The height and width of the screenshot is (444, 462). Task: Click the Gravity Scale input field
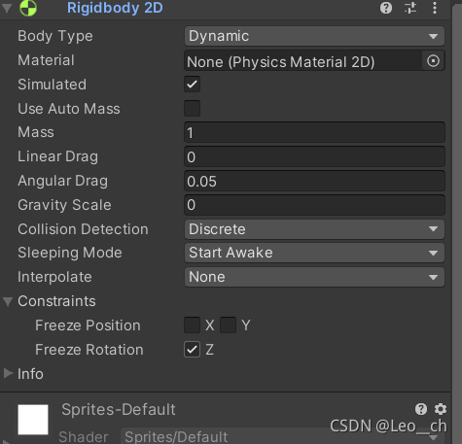[314, 205]
